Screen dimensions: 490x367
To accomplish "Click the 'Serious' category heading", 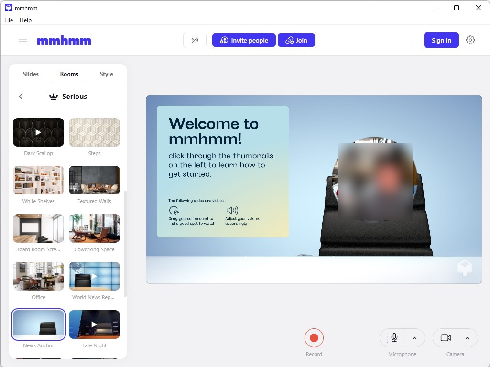I will click(x=75, y=97).
